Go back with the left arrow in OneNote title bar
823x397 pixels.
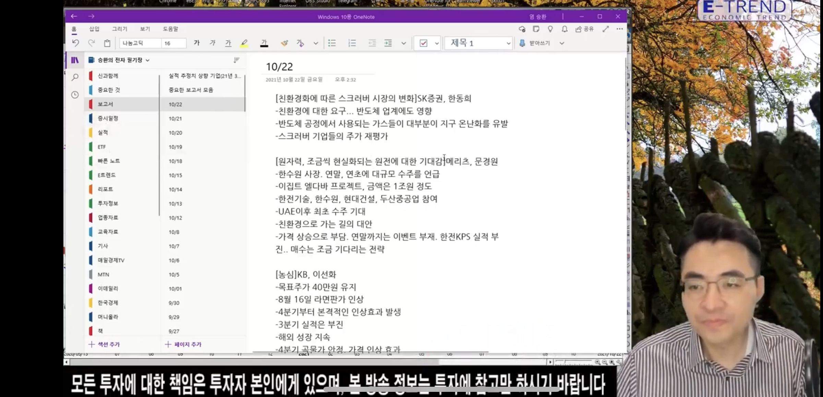click(x=74, y=16)
